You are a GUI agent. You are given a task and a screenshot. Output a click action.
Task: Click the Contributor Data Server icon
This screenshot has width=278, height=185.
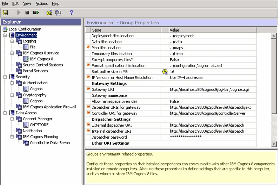(26, 143)
